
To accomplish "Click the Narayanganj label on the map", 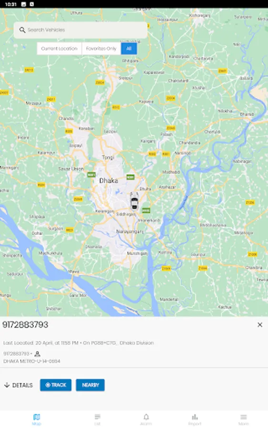I will click(x=130, y=232).
